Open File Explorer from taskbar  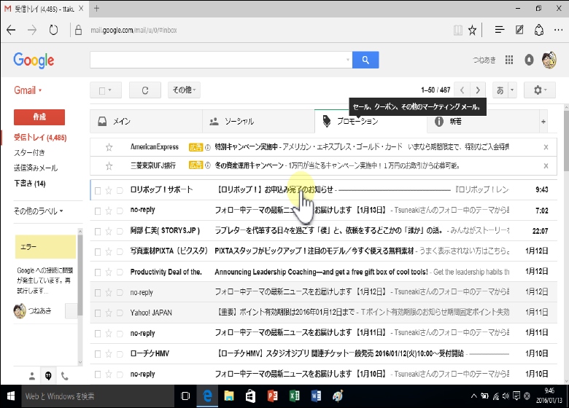(229, 396)
